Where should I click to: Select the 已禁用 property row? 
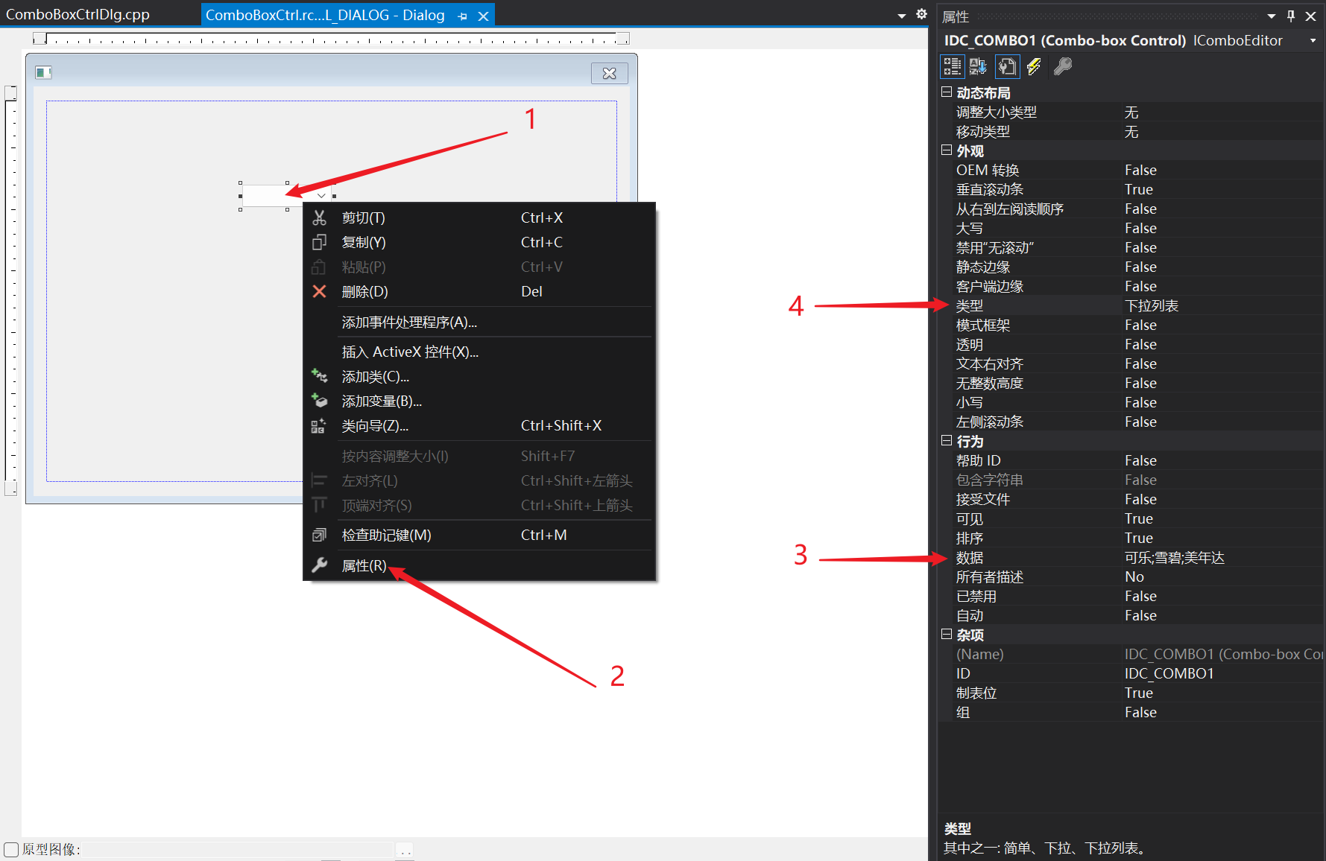[1131, 596]
